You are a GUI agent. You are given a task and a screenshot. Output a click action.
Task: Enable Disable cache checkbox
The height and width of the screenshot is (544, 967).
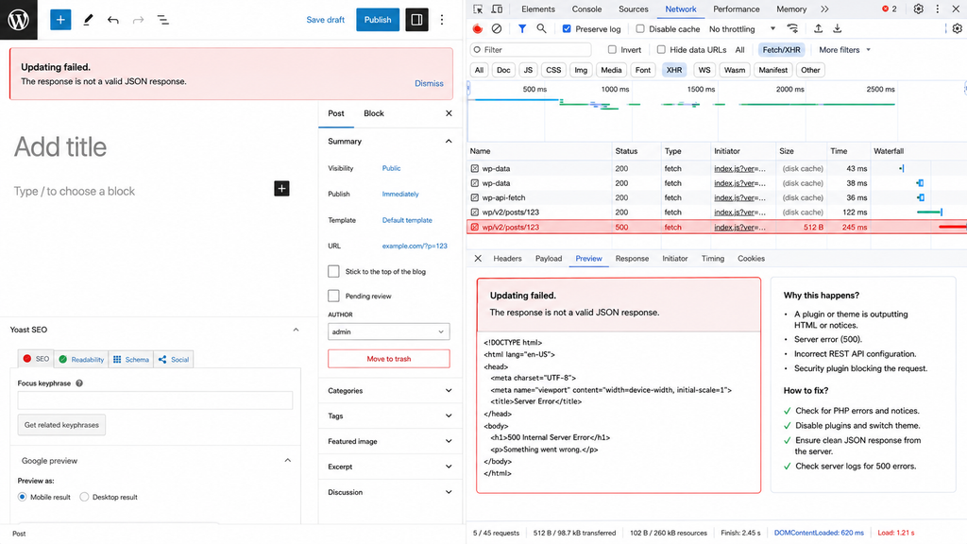point(640,29)
